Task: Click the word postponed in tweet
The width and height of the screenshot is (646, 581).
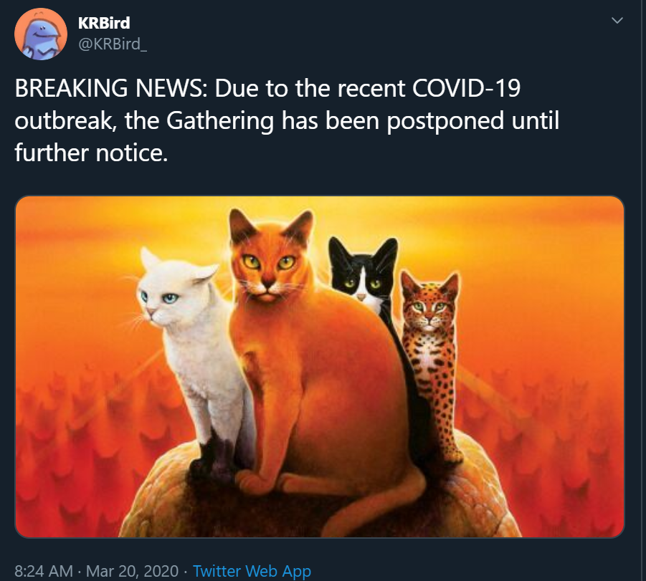Action: click(x=445, y=120)
